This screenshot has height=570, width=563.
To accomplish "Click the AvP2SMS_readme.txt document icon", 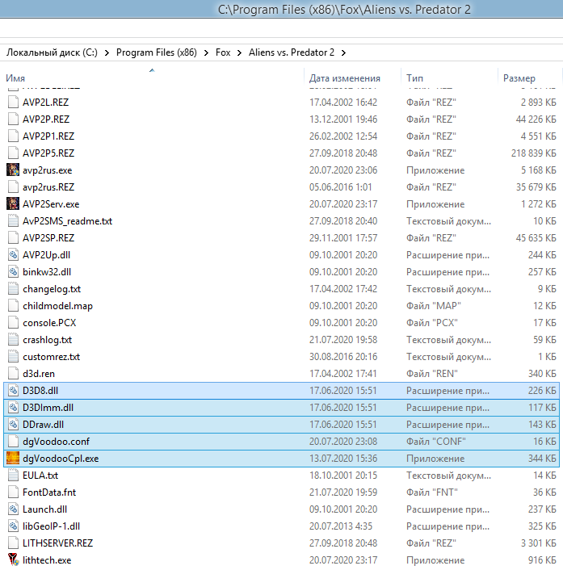I will 13,220.
